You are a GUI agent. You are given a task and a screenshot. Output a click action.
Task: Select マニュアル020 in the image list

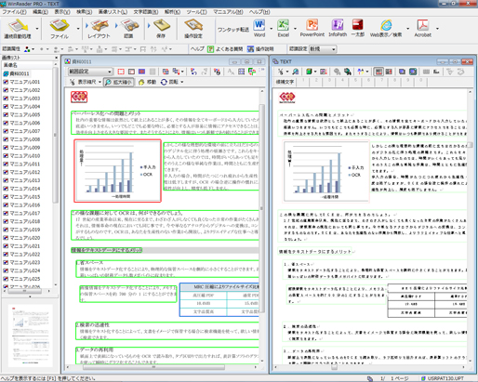click(x=21, y=238)
